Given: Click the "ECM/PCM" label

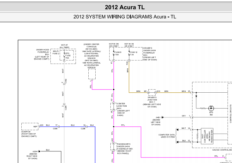Looking at the screenshot, I should pyautogui.click(x=26, y=132).
